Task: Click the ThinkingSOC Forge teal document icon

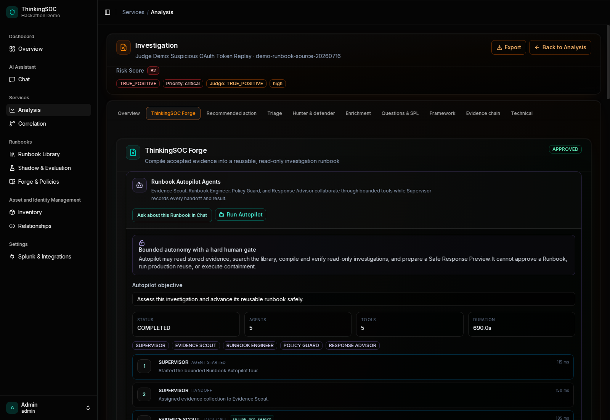Action: tap(133, 152)
